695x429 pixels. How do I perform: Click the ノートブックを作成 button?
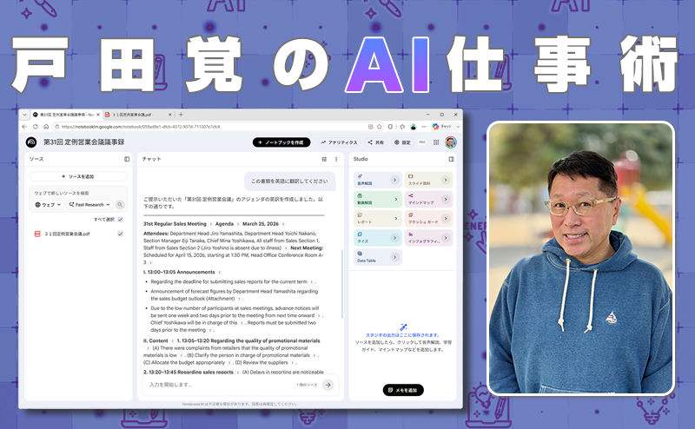click(281, 142)
